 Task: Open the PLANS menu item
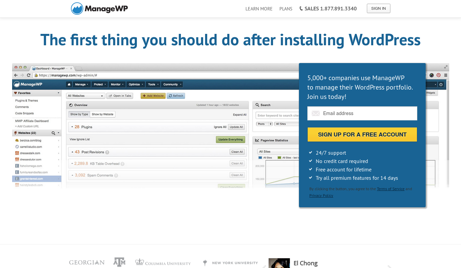(x=286, y=9)
